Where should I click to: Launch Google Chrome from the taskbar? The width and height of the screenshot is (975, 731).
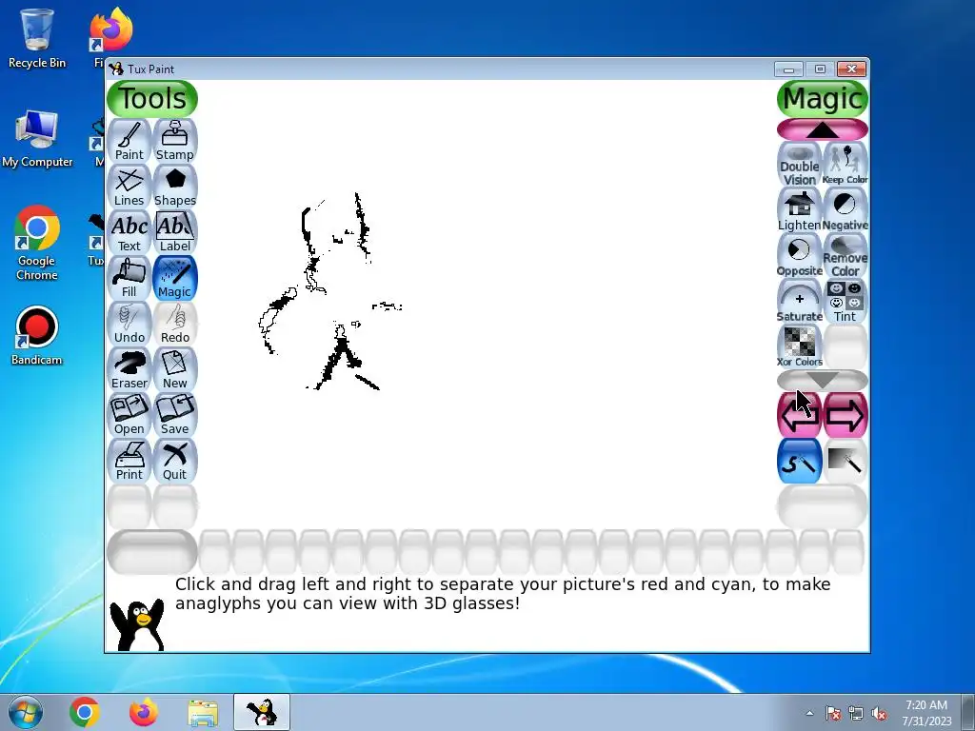[x=85, y=712]
